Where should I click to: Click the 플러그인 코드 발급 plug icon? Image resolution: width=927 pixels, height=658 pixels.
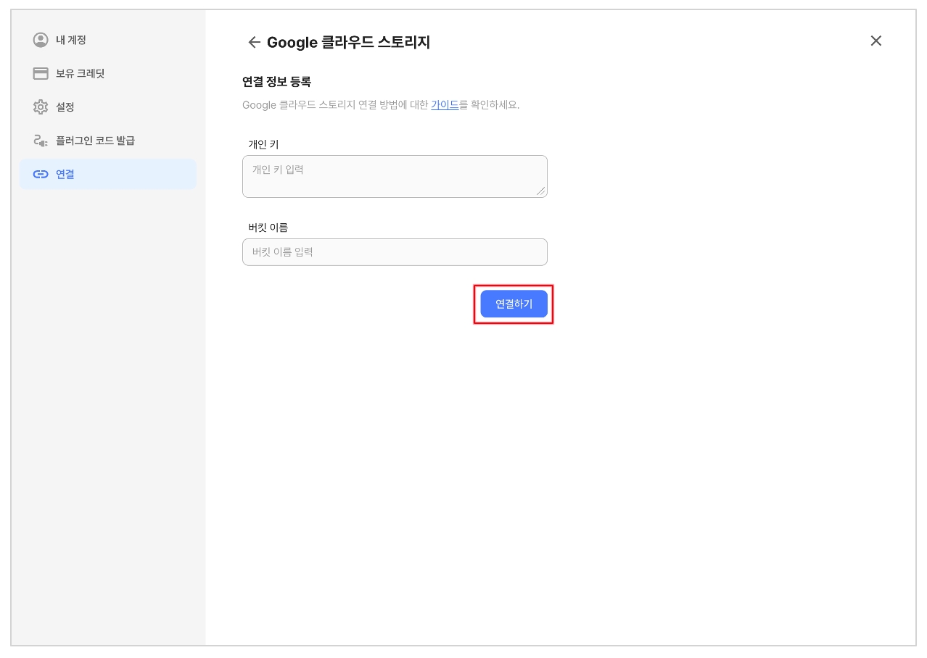point(41,141)
